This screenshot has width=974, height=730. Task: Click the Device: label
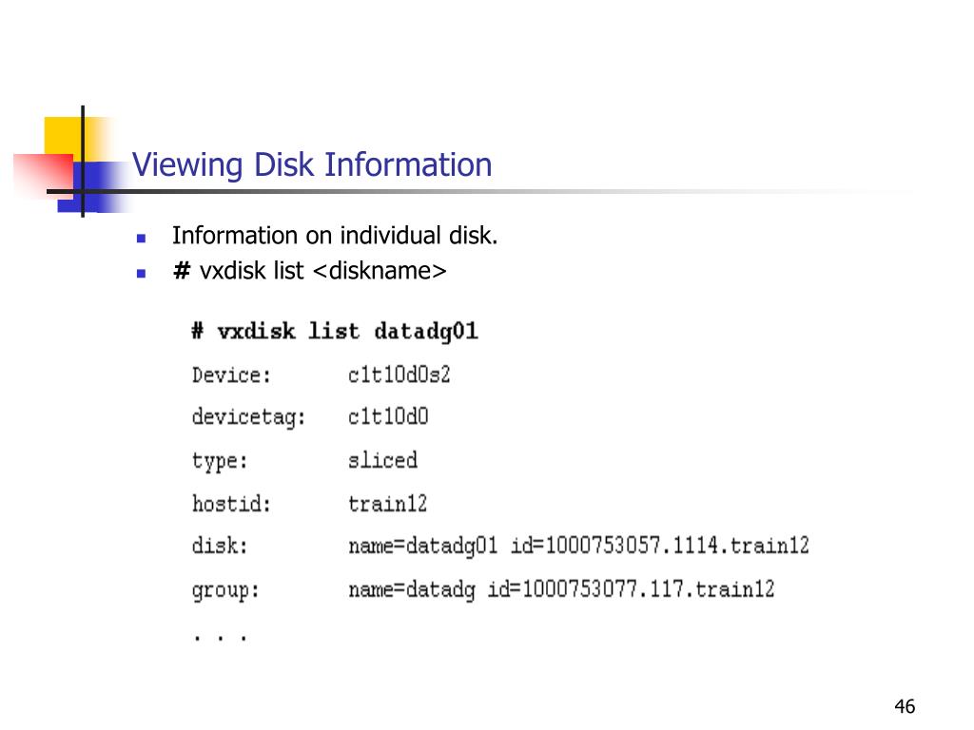point(231,375)
